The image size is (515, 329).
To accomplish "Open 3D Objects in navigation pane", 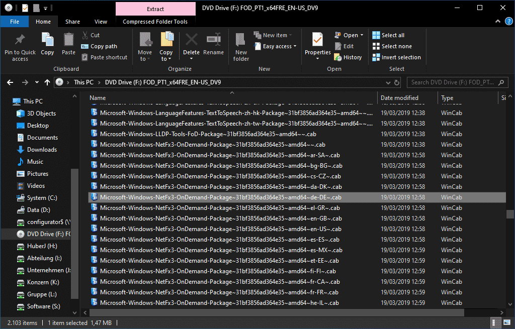I will tap(41, 114).
